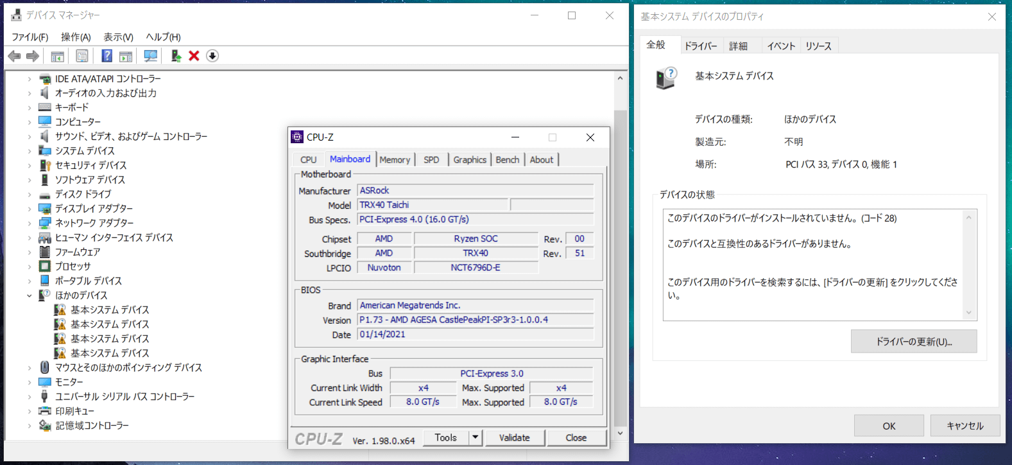Toggle the action pane show/hide toolbar icon
1012x465 pixels.
coord(126,57)
